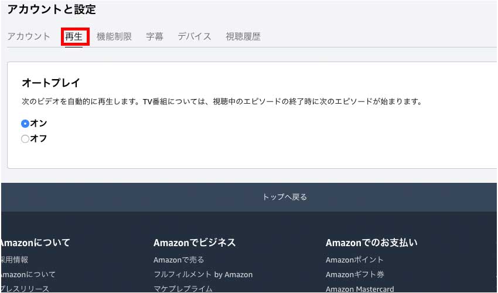Open the プレスリリース footer link

[x=25, y=289]
